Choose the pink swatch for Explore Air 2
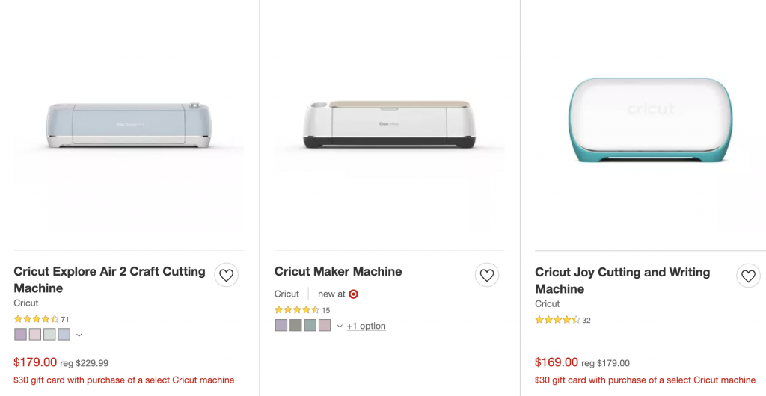766x396 pixels. pyautogui.click(x=35, y=334)
